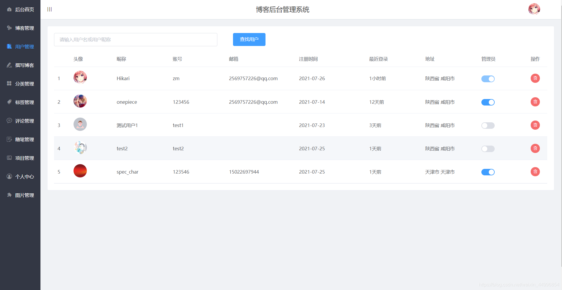Screen dimensions: 562x290
Task: Click last login cell 1小时前
Action: click(x=377, y=78)
